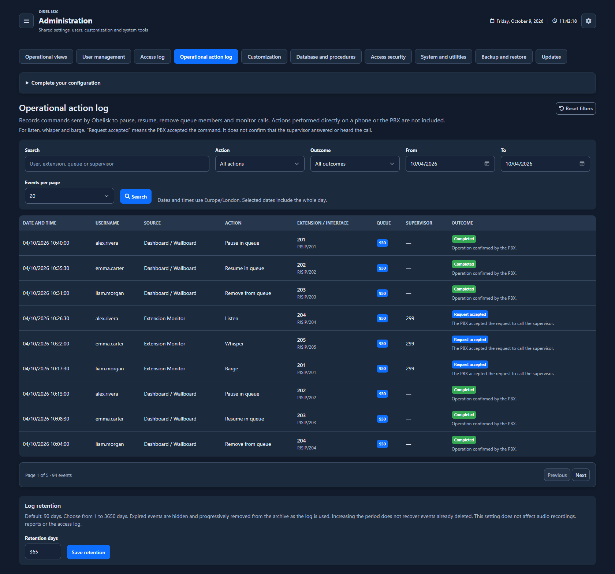Select the Operational action log tab
The width and height of the screenshot is (615, 574).
206,57
